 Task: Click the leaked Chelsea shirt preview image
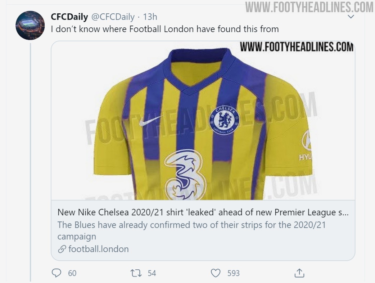203,122
